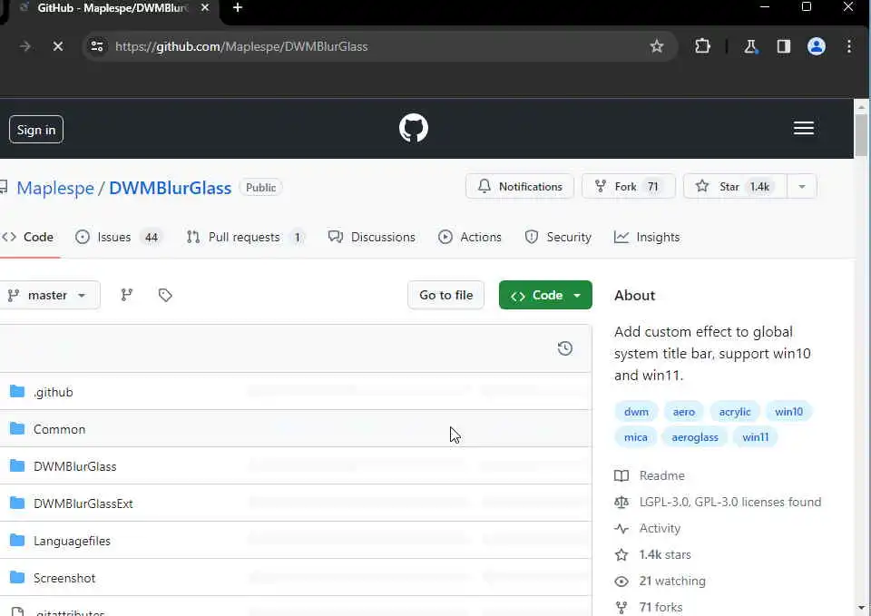Open the DWMBlurGlassExt folder
This screenshot has width=871, height=616.
83,504
